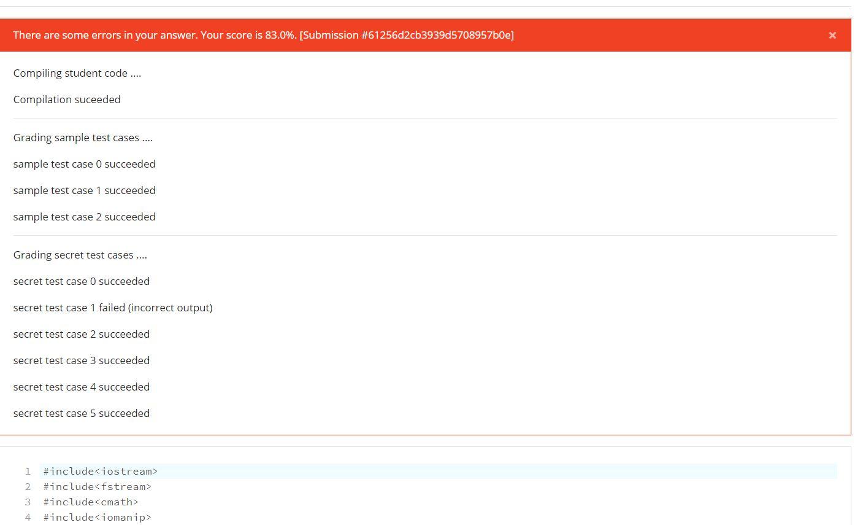Place cursor on '#include<fstream>' code line
The width and height of the screenshot is (863, 525).
click(98, 487)
